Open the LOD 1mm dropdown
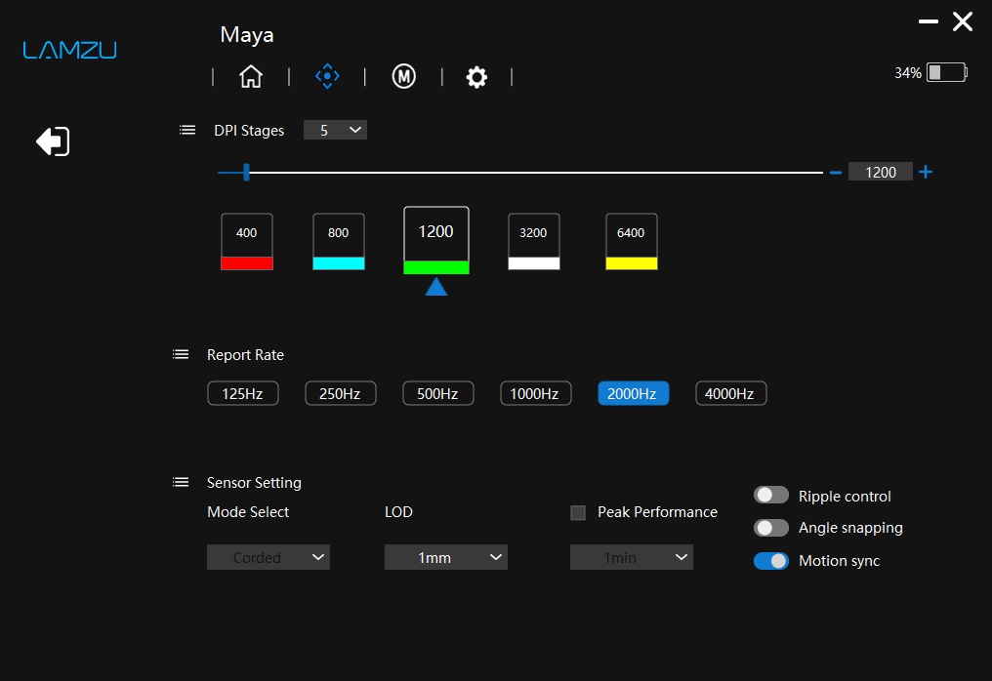 tap(446, 557)
